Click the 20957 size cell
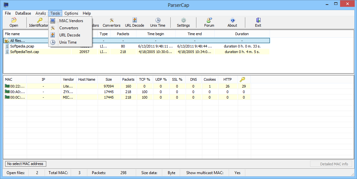The height and width of the screenshot is (179, 357). click(84, 52)
